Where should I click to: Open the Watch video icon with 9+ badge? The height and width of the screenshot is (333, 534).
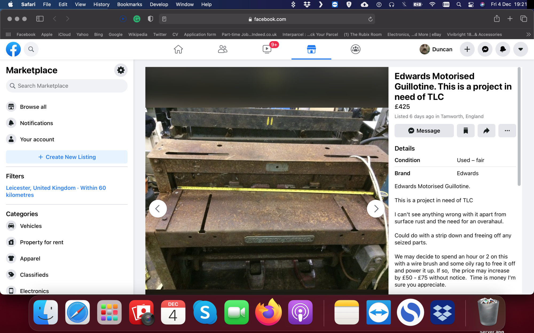267,49
